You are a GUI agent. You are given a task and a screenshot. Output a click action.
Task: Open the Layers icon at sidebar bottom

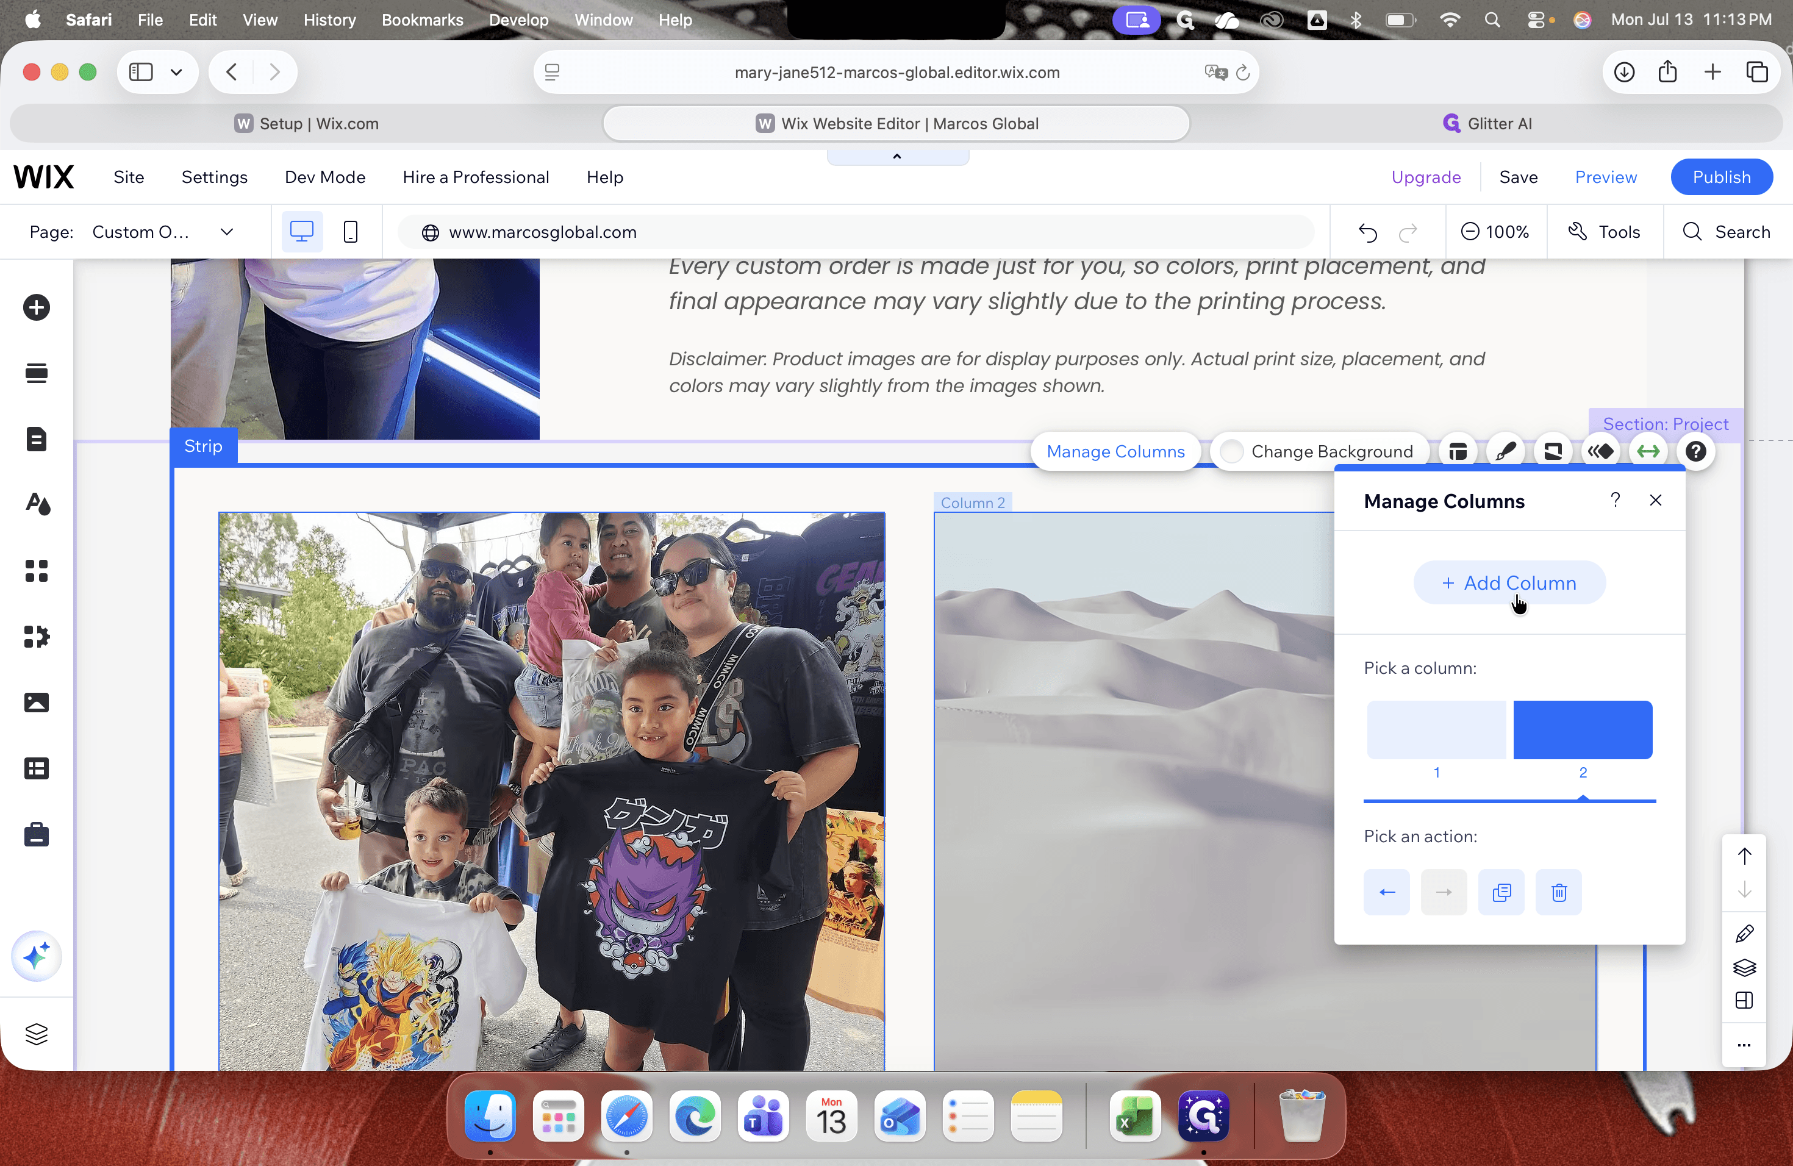click(36, 1034)
